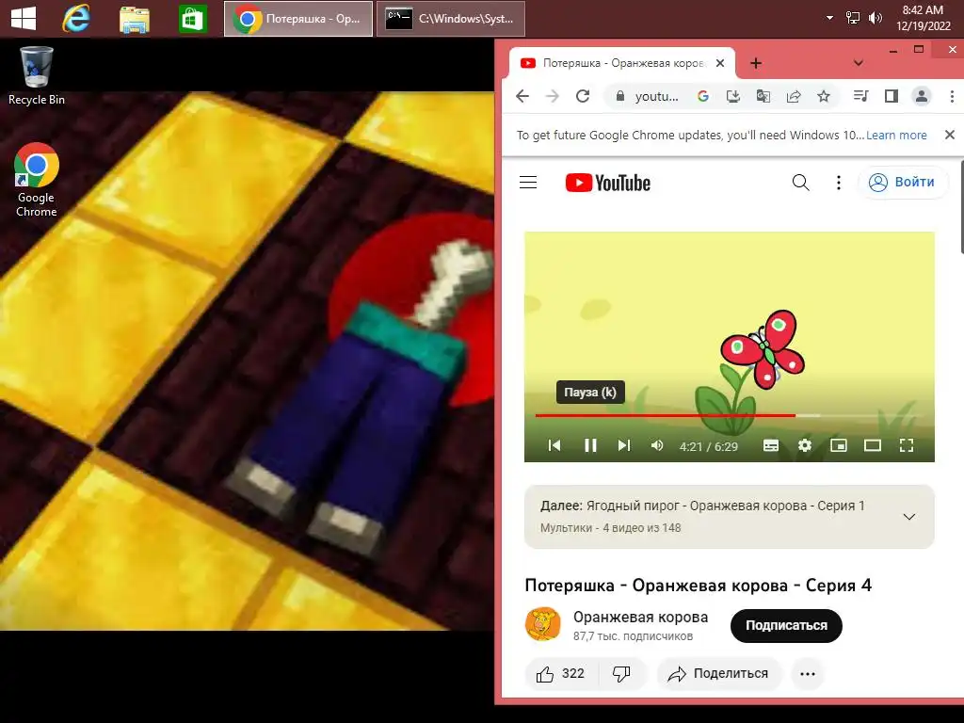Open the taskbar clock and date
This screenshot has width=964, height=723.
pos(923,18)
